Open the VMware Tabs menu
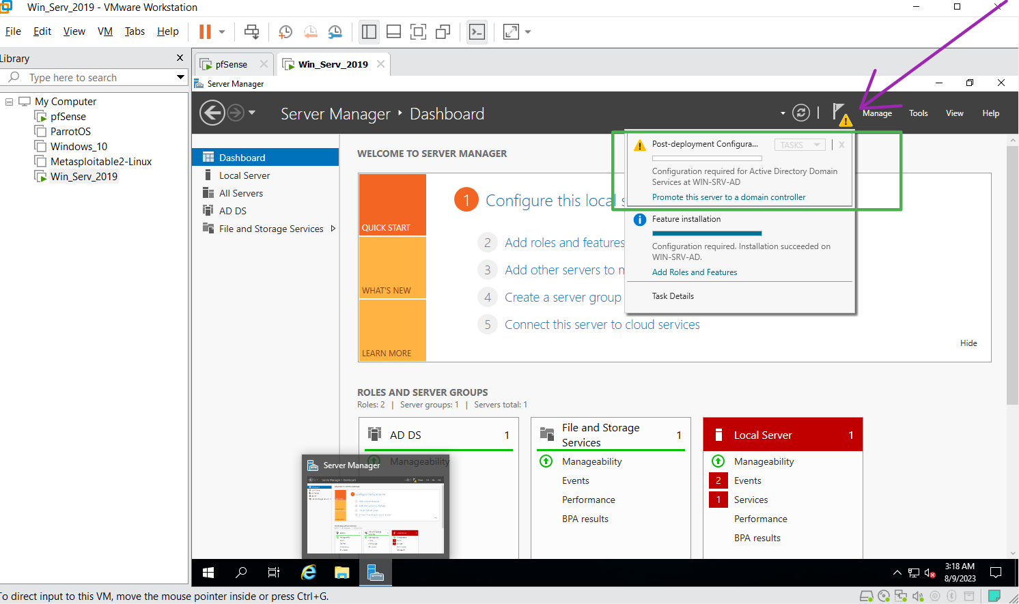1019x604 pixels. (x=135, y=31)
